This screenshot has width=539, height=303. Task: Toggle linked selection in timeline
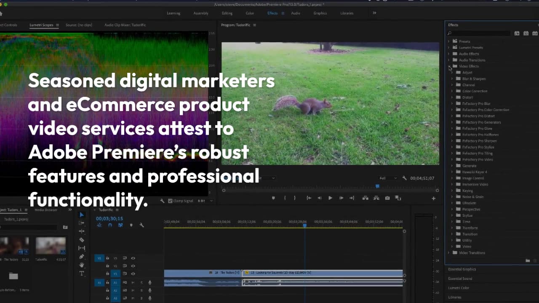tap(120, 225)
